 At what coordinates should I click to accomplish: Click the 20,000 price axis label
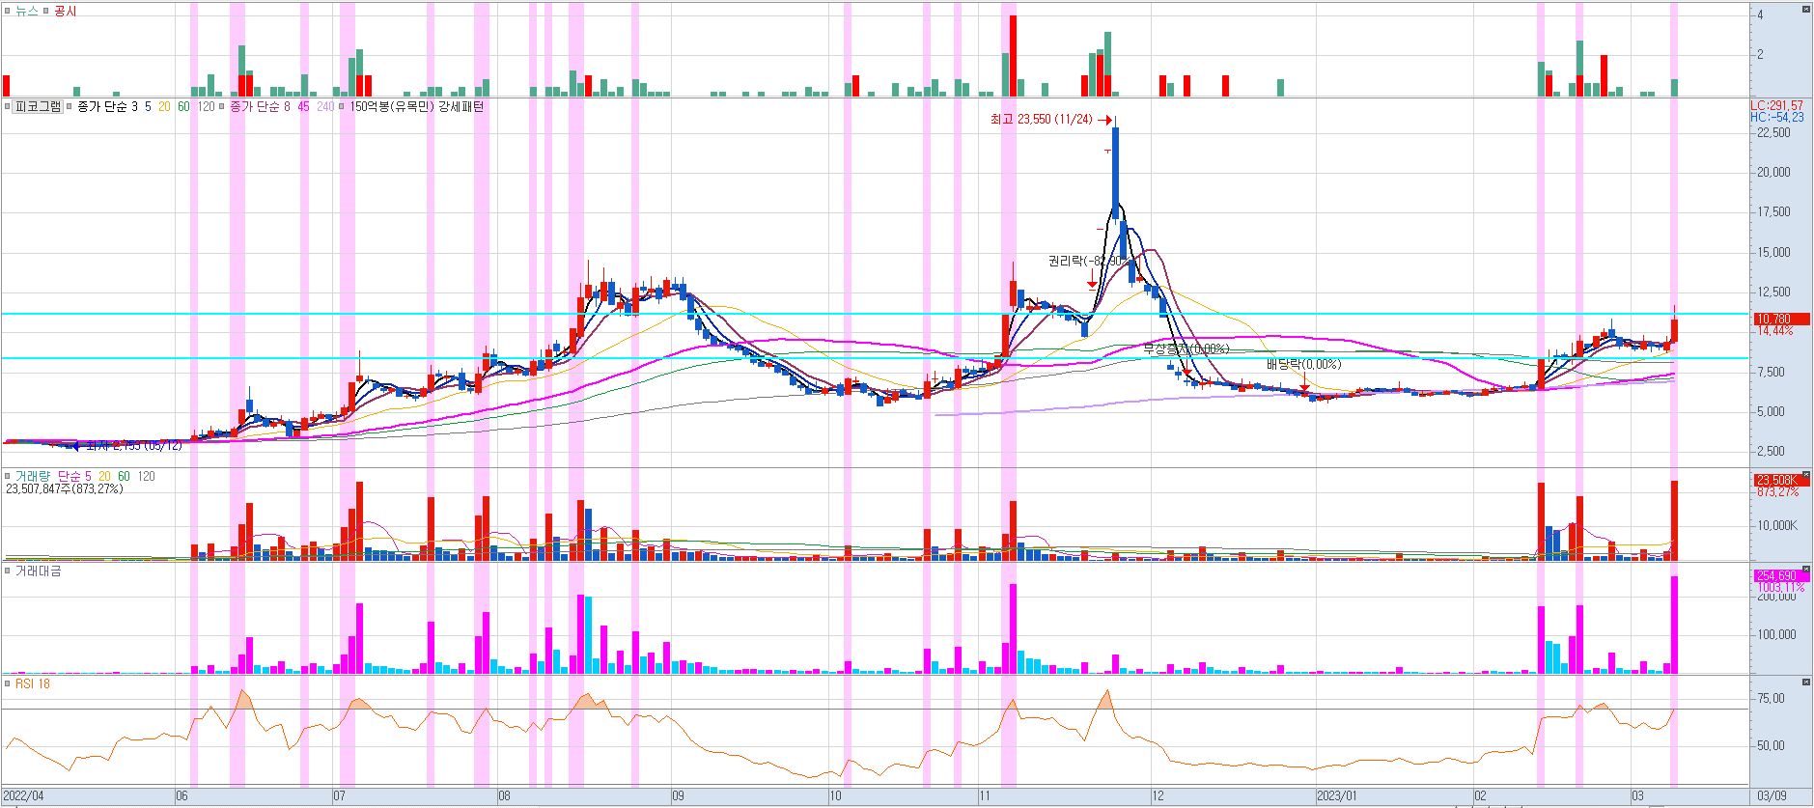(1773, 172)
